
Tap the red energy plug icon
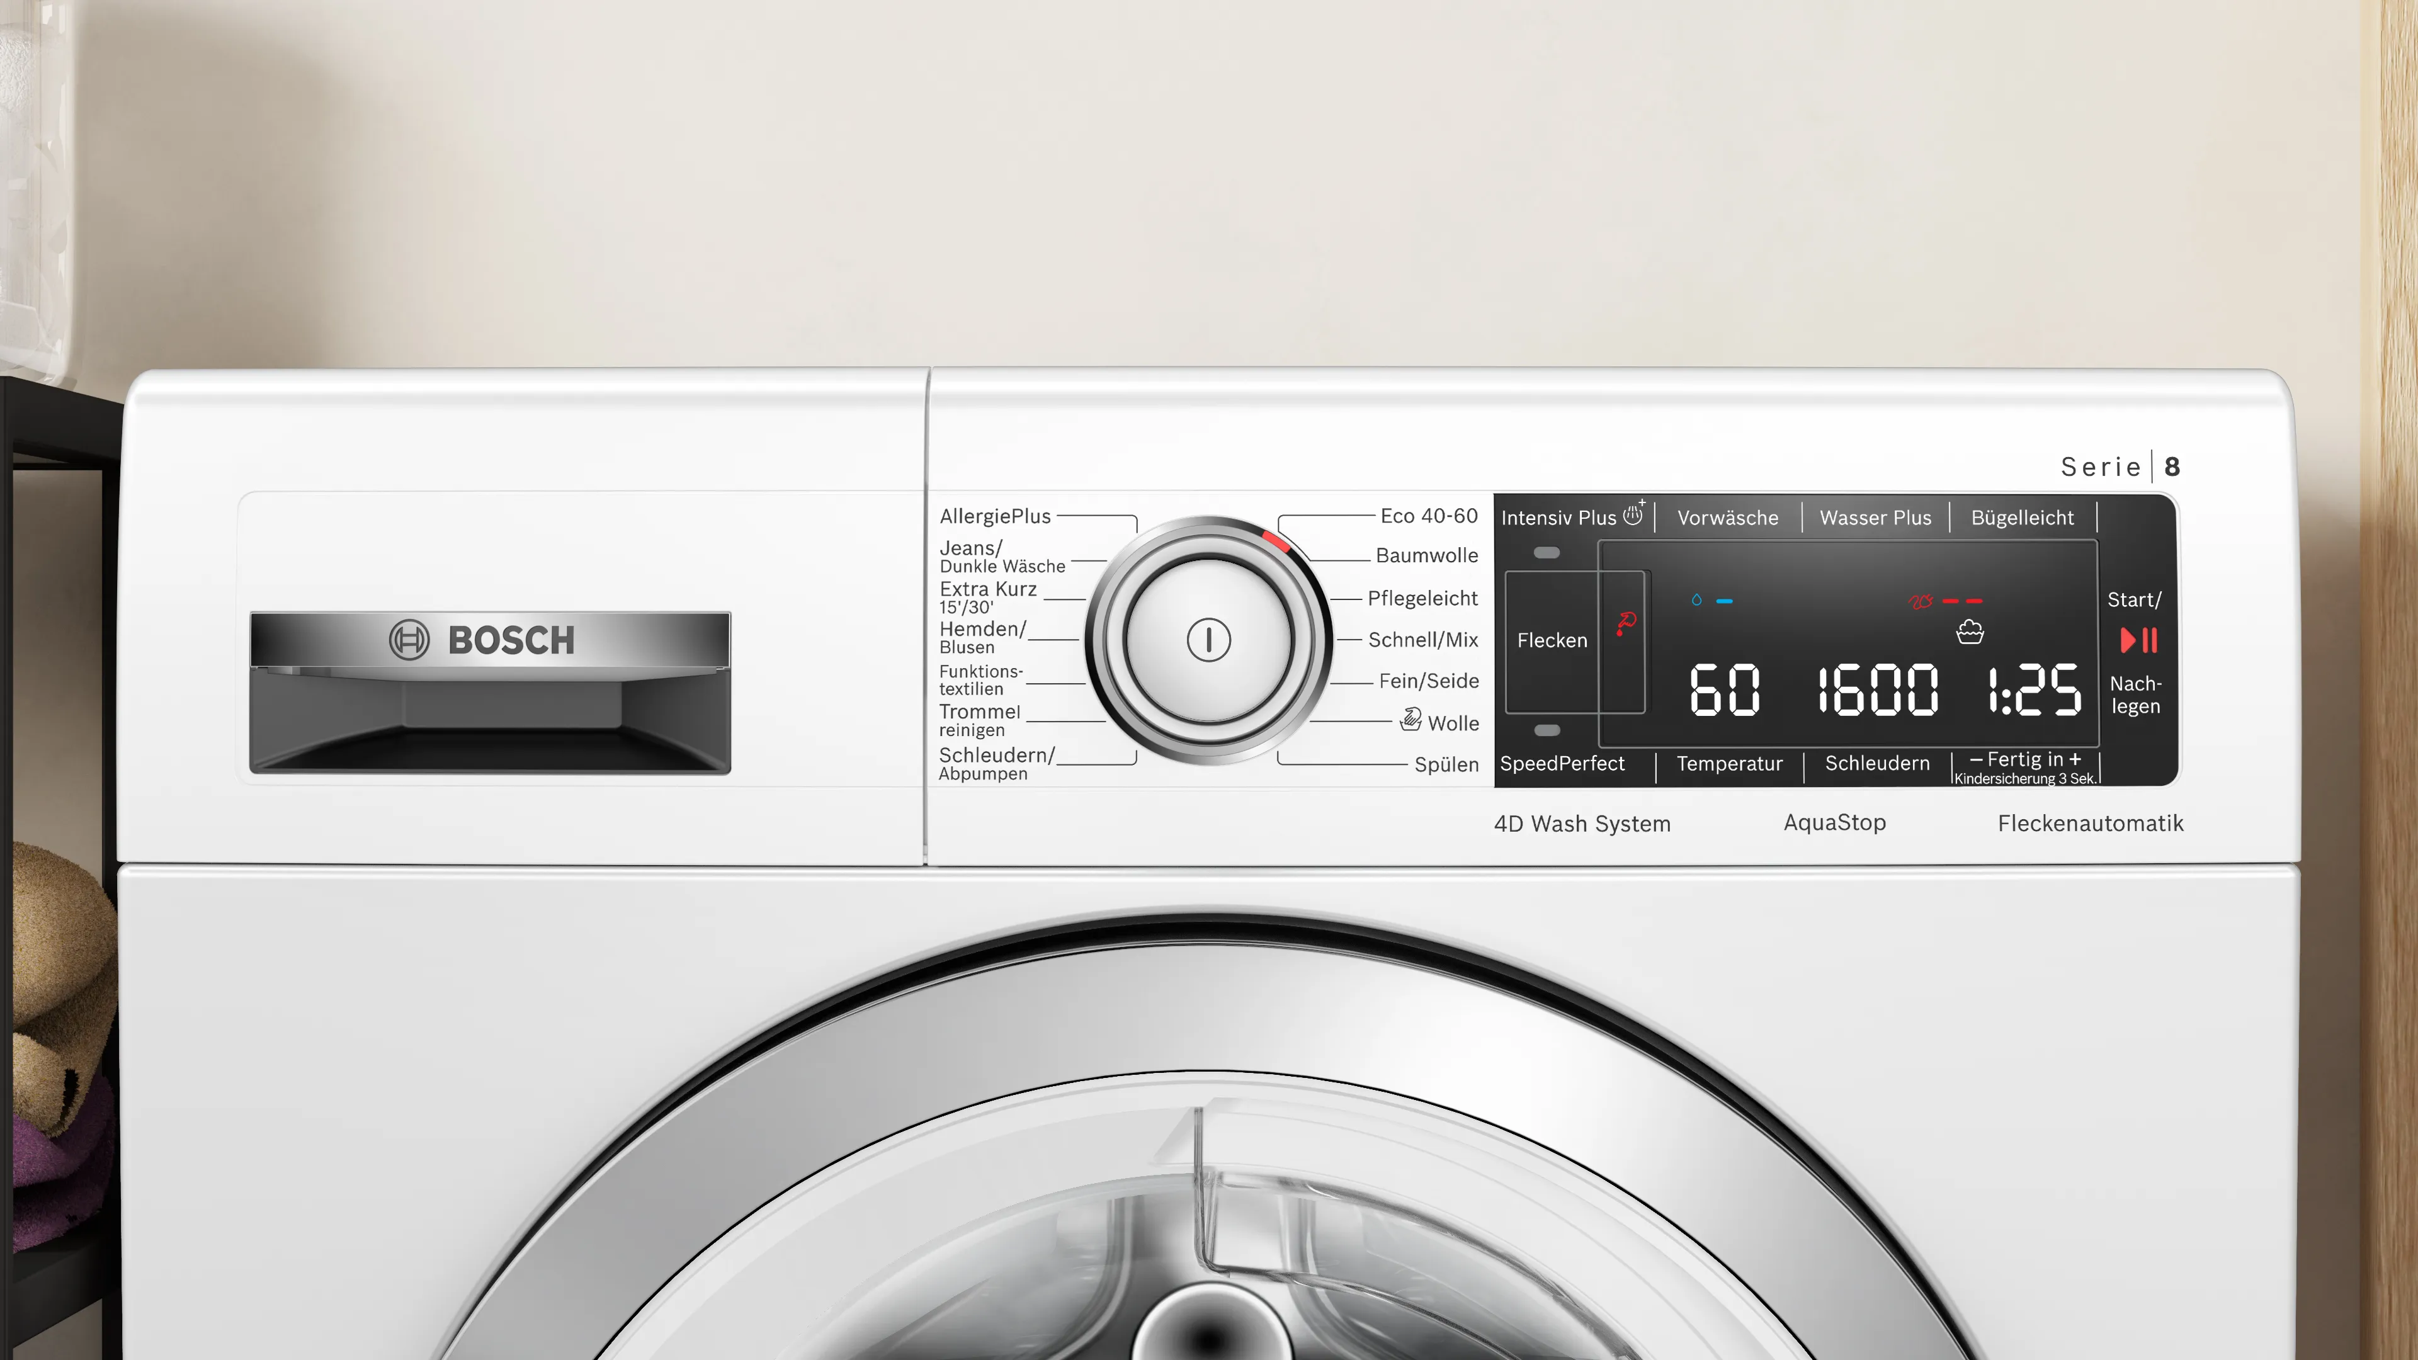click(x=1921, y=601)
